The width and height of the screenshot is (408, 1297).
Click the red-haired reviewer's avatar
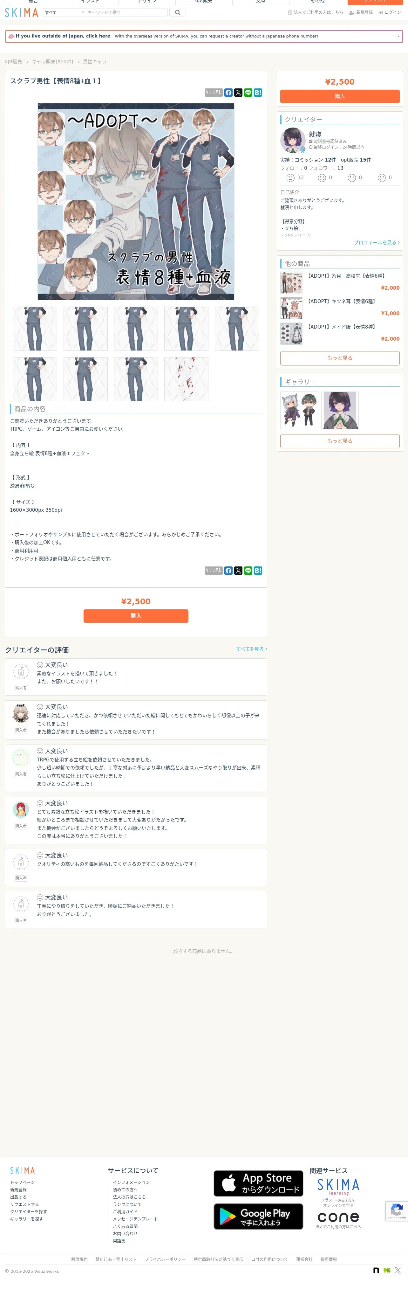(x=21, y=810)
